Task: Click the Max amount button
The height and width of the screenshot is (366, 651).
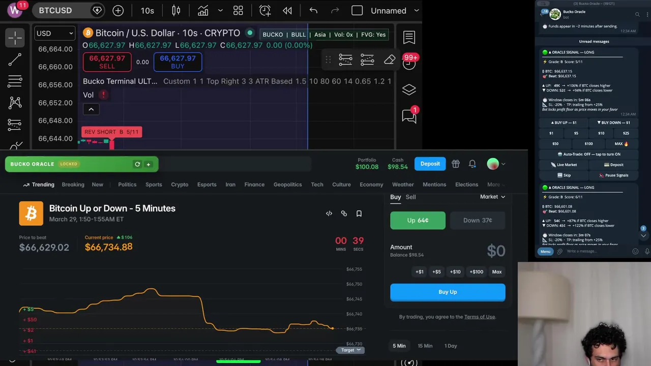Action: point(497,272)
